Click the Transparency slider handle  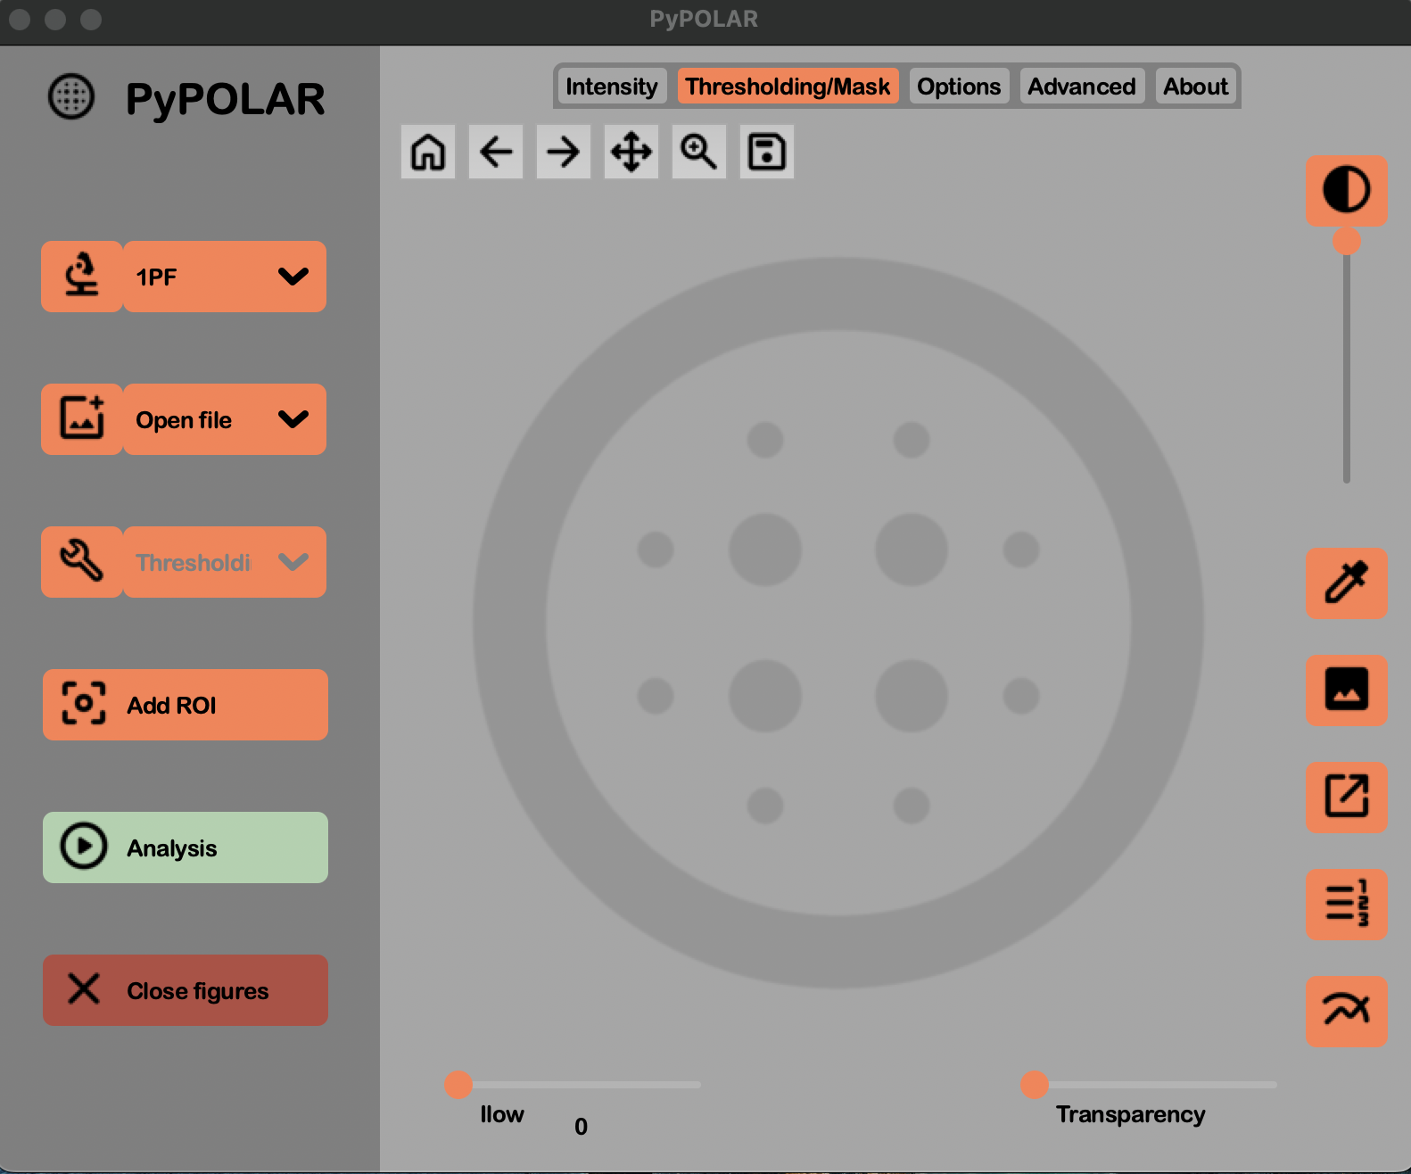click(1035, 1085)
